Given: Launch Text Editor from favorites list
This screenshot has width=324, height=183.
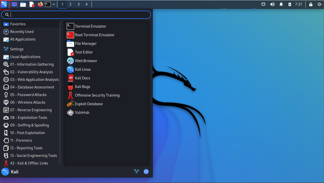Looking at the screenshot, I should [x=107, y=52].
